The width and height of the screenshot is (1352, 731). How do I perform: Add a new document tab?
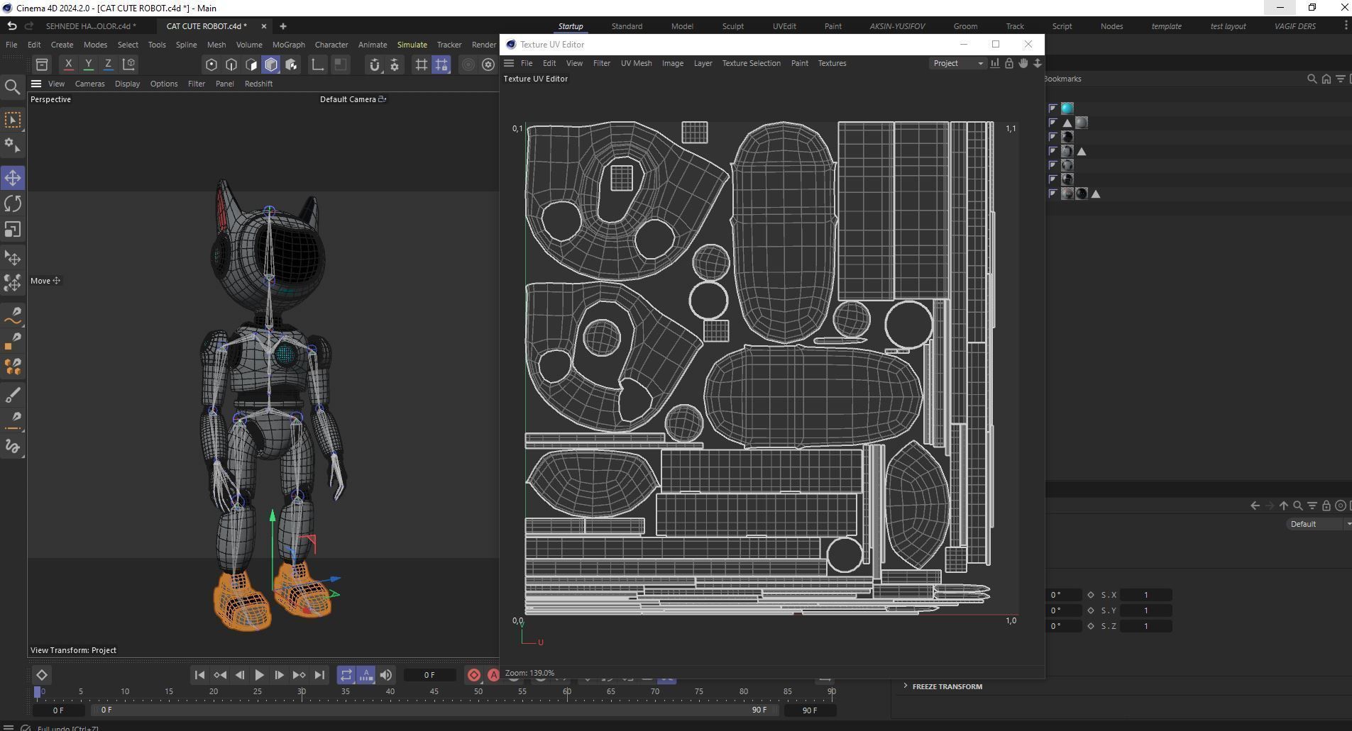tap(283, 26)
